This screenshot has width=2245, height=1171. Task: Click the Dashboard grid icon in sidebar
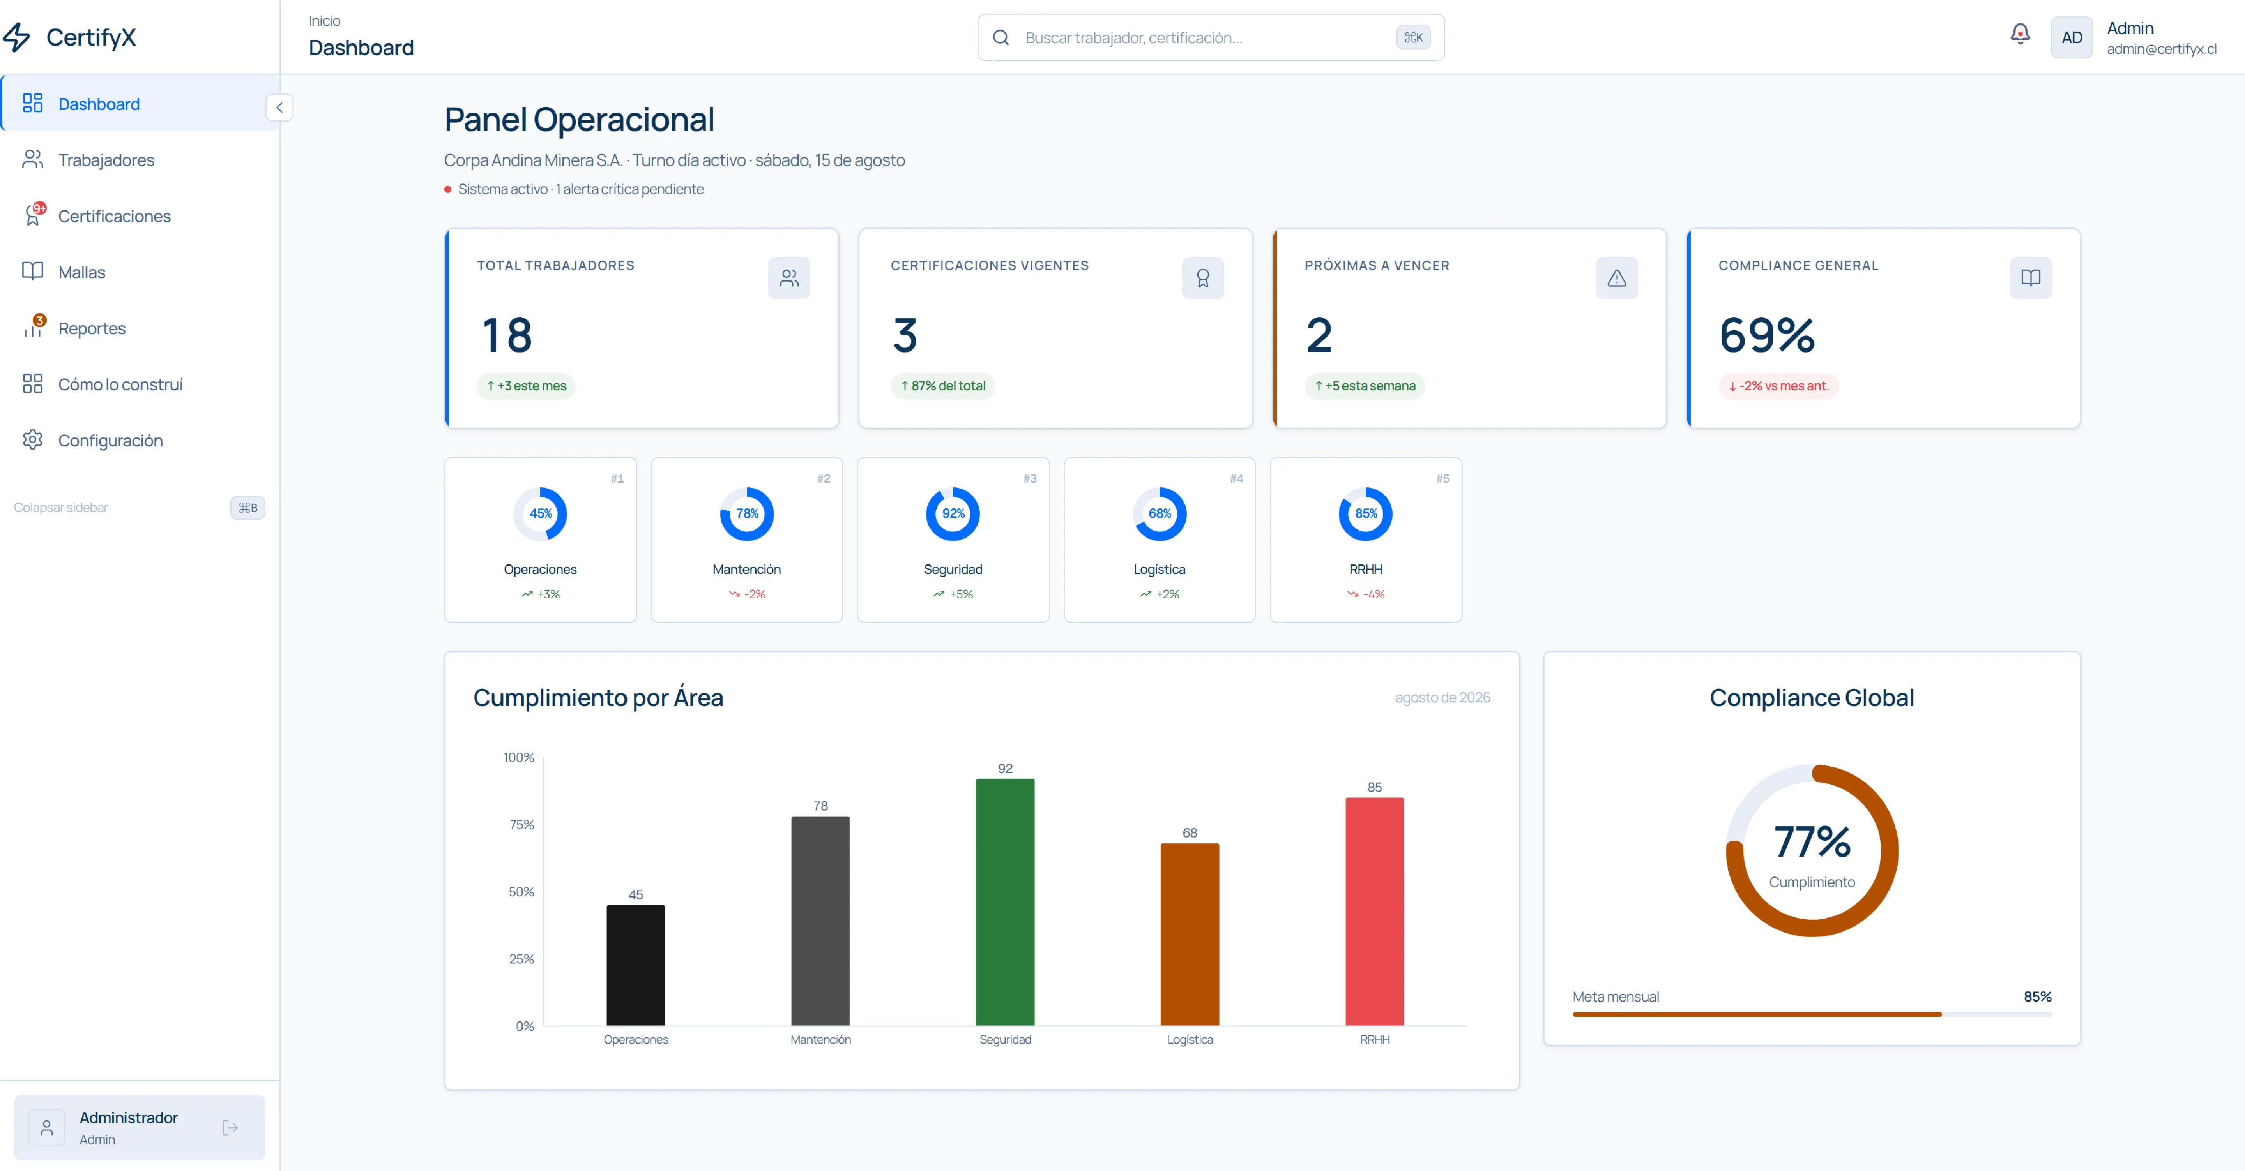click(32, 103)
